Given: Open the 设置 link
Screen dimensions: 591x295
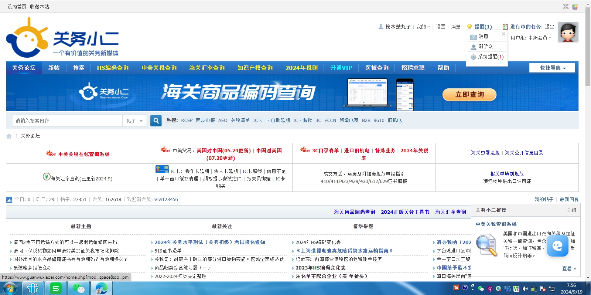Looking at the screenshot, I should pos(440,27).
